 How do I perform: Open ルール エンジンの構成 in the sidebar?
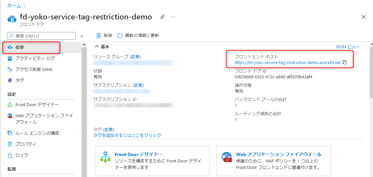pos(37,133)
